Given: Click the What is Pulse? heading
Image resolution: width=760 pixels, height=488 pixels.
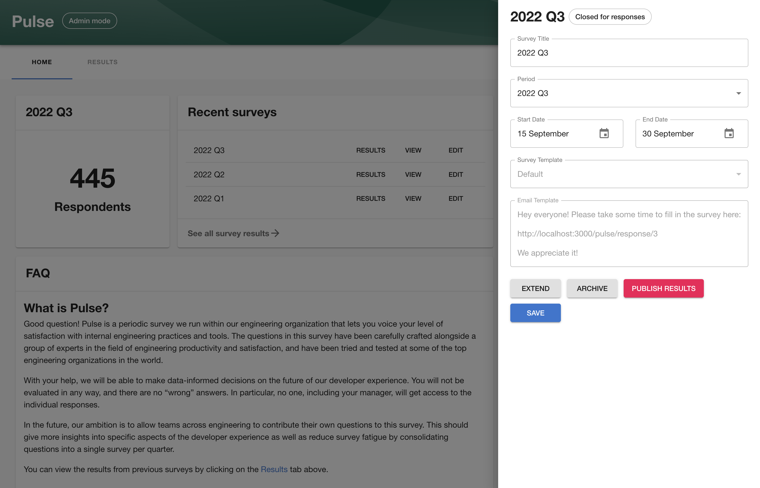Looking at the screenshot, I should pyautogui.click(x=66, y=308).
